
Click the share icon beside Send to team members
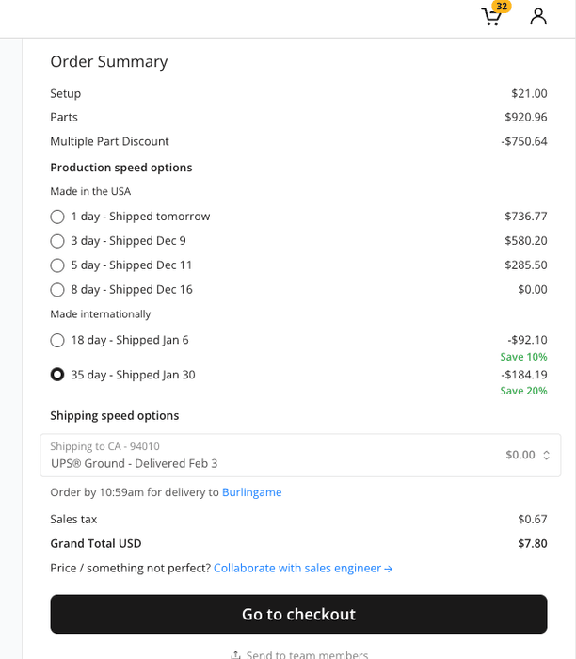[235, 654]
